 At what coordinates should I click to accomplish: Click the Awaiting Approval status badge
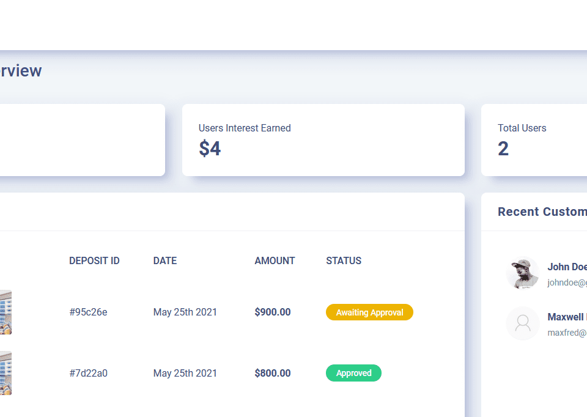(369, 312)
